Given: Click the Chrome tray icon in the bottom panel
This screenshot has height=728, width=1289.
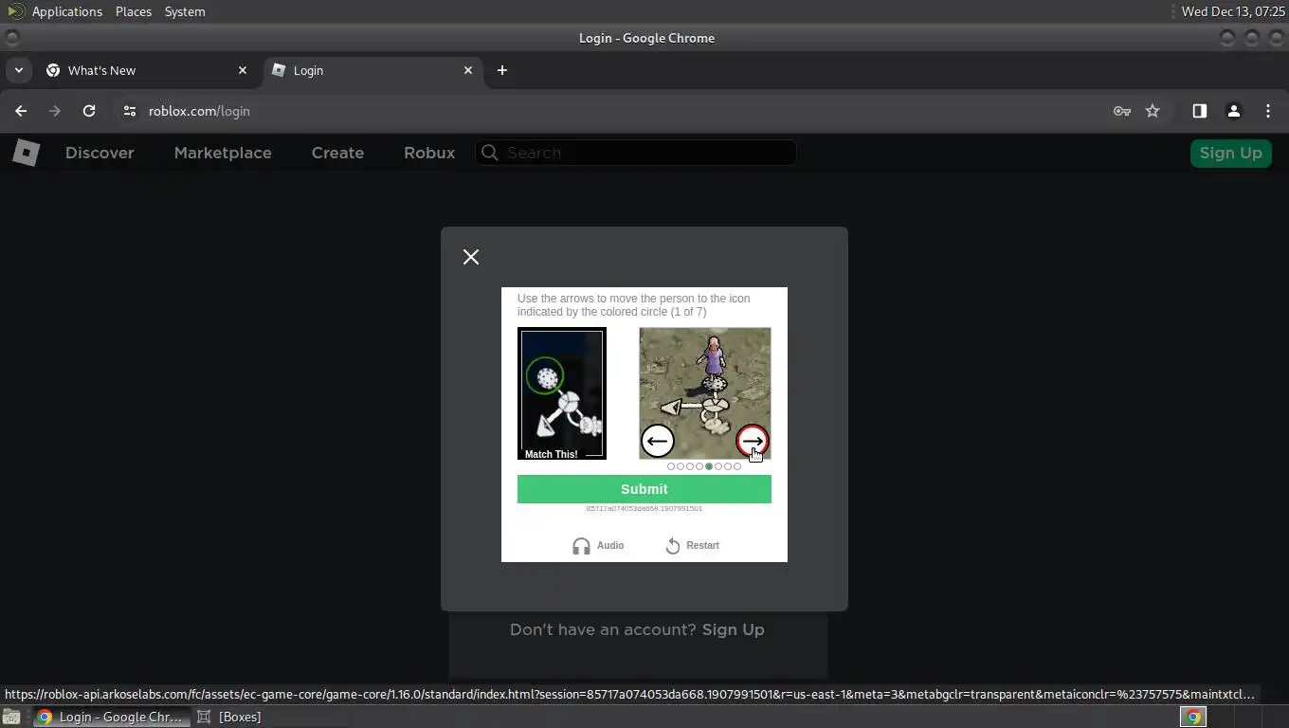Looking at the screenshot, I should point(1193,717).
